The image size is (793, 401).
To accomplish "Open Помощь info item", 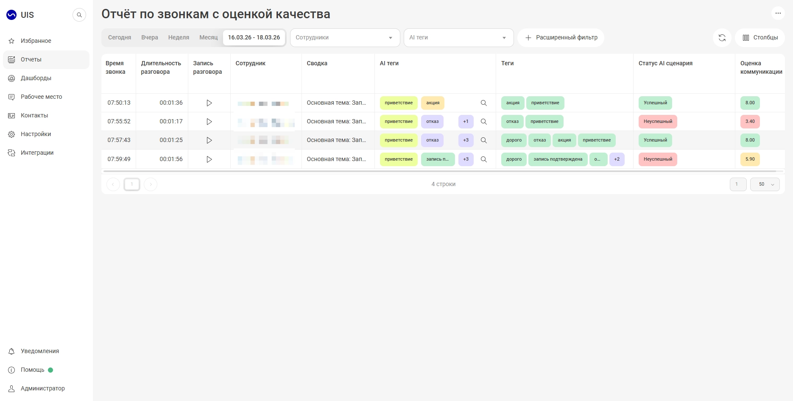I will click(x=46, y=370).
